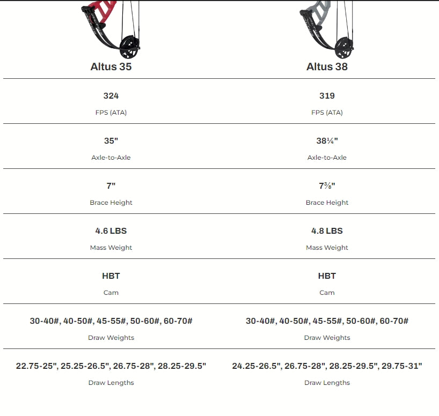Open the Altus 35 product title
The height and width of the screenshot is (416, 439).
(111, 66)
